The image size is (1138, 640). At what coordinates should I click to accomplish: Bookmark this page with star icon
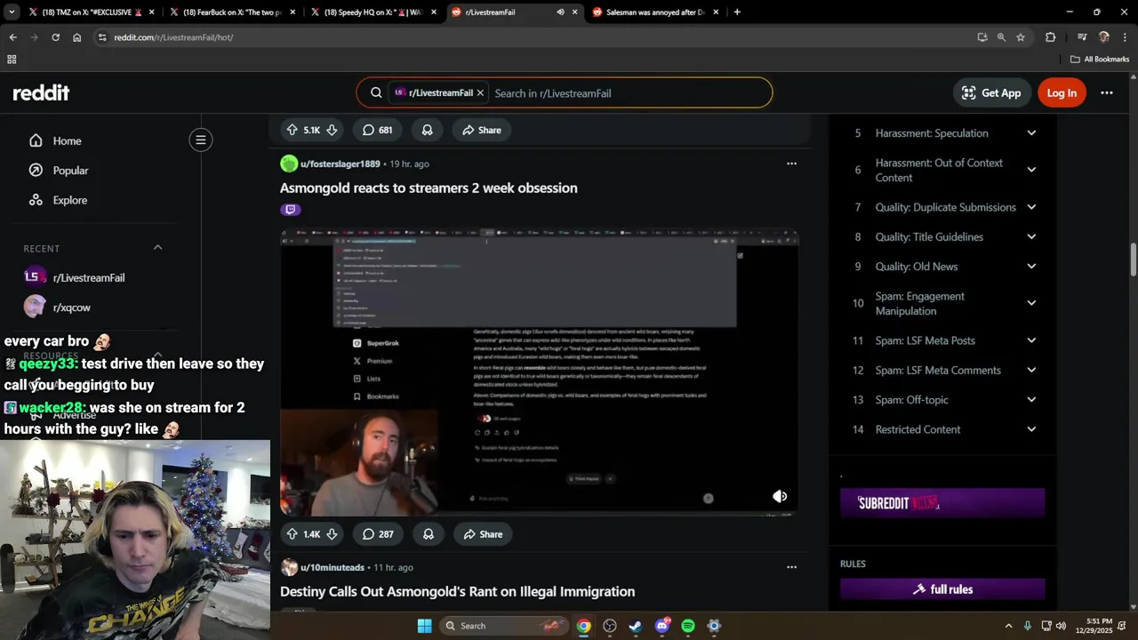pos(1021,37)
